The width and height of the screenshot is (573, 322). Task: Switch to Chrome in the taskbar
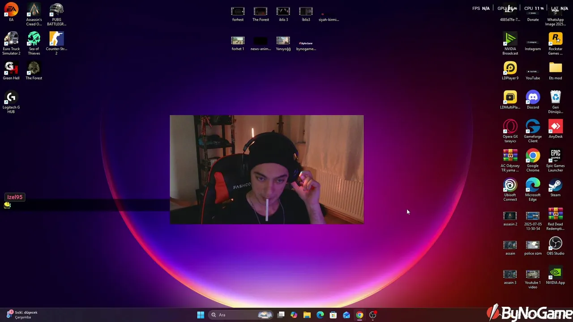point(359,315)
